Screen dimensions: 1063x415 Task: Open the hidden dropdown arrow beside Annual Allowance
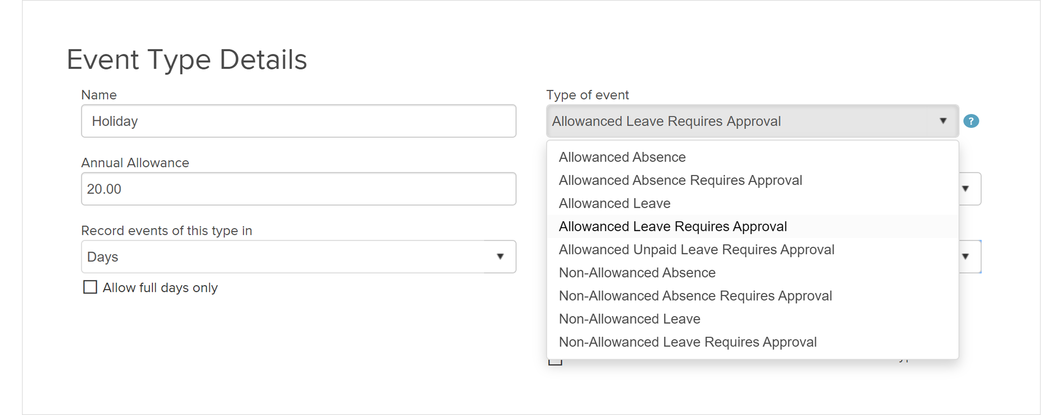(x=966, y=189)
